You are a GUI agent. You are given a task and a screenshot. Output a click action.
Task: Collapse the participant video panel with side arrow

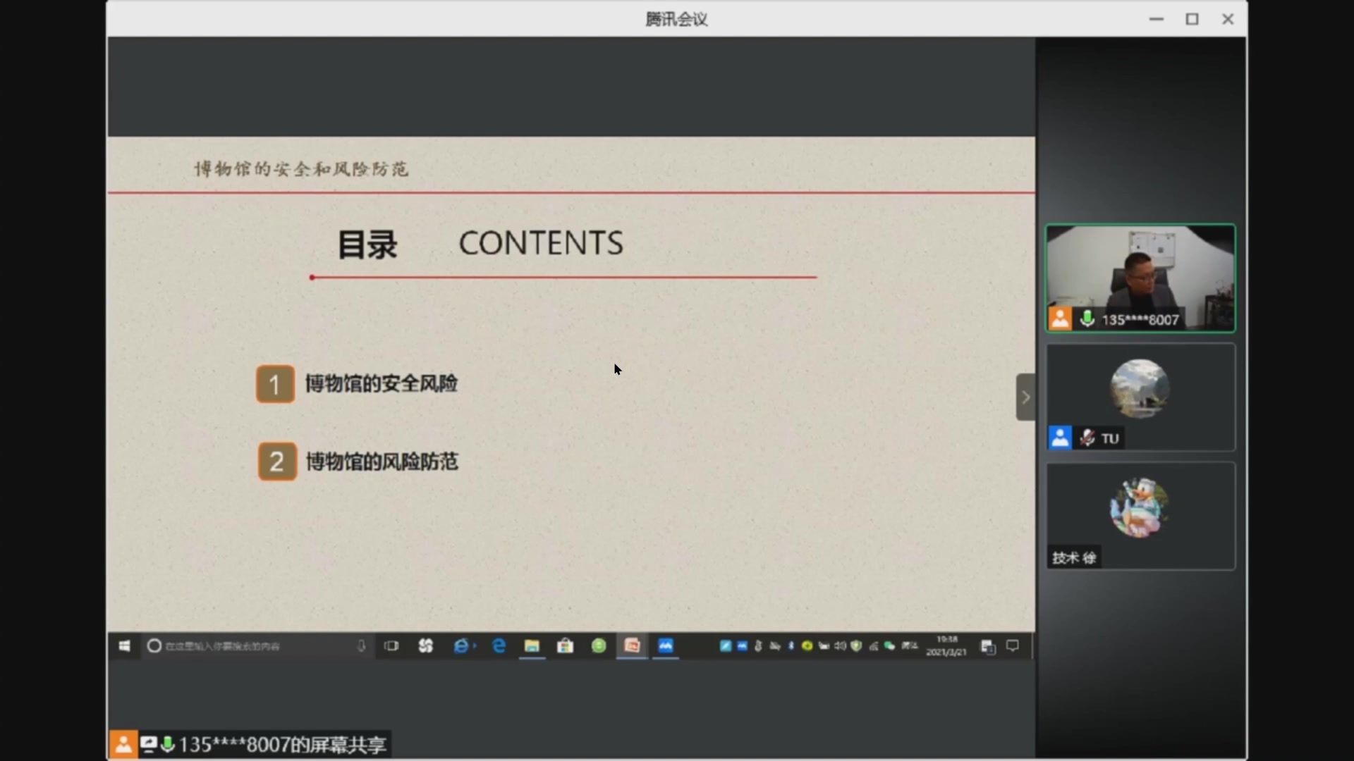coord(1025,397)
